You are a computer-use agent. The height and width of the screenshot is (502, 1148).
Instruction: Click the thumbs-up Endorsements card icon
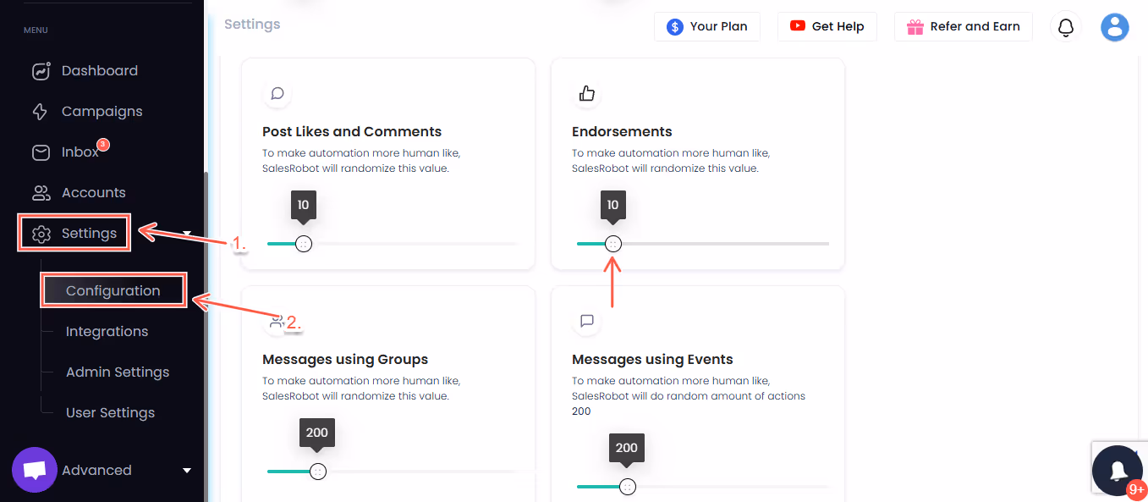(x=587, y=94)
